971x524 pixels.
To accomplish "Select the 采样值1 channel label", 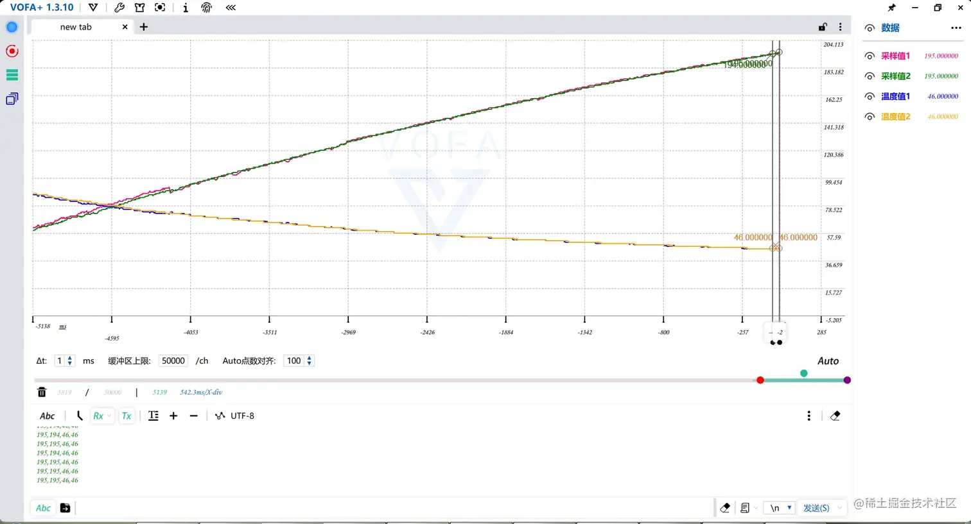I will tap(895, 56).
